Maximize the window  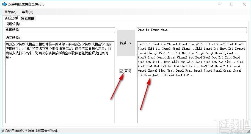pyautogui.click(x=232, y=4)
